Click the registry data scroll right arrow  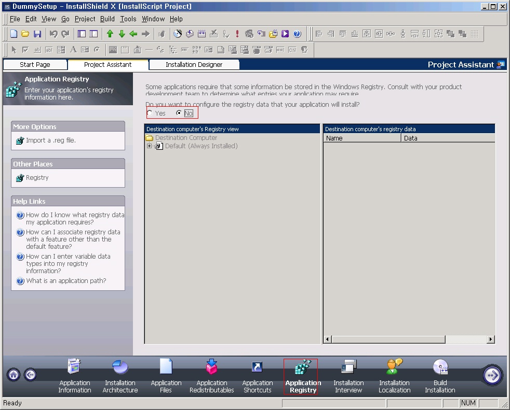[x=491, y=339]
